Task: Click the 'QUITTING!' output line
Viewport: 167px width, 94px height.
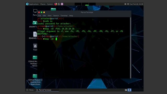Action: [42, 34]
